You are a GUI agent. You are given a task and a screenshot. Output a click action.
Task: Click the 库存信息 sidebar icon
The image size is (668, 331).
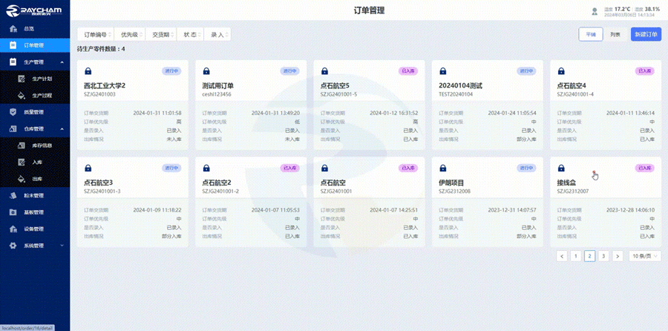22,145
